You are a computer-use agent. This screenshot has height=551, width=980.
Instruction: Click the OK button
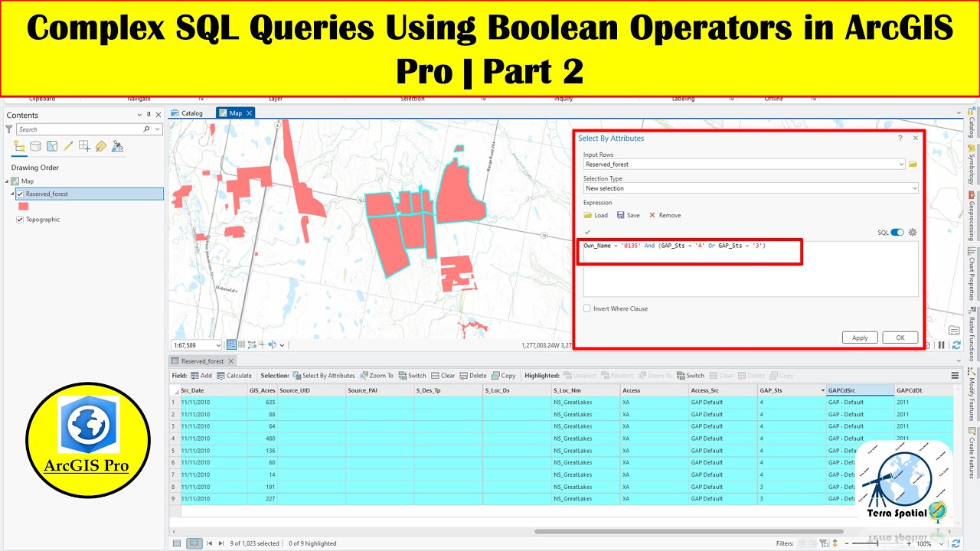(900, 337)
